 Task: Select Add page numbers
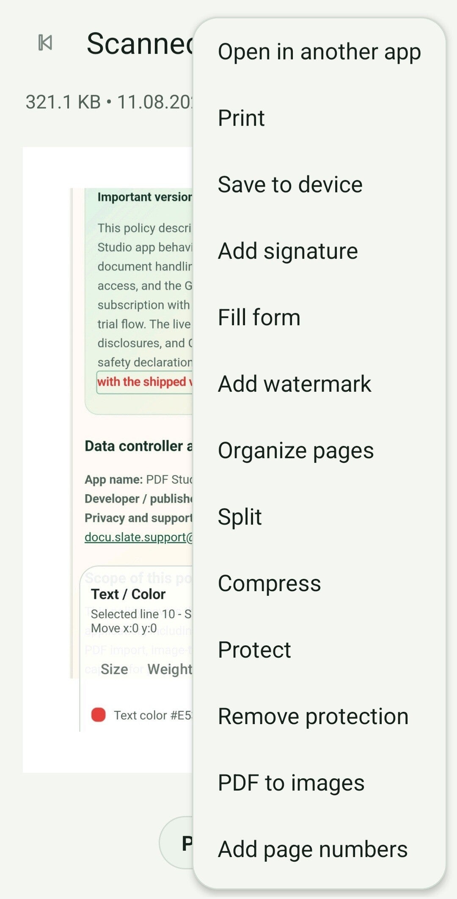pos(319,849)
